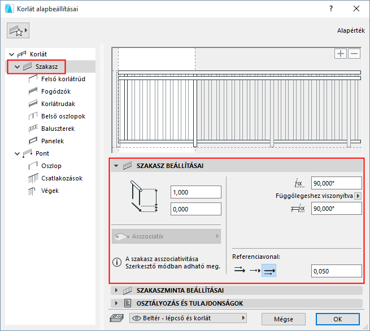Collapse the Szakasz tree node
370x331 pixels.
click(17, 67)
